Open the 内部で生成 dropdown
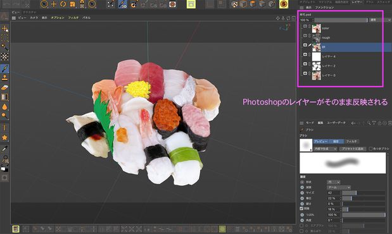 click(326, 149)
